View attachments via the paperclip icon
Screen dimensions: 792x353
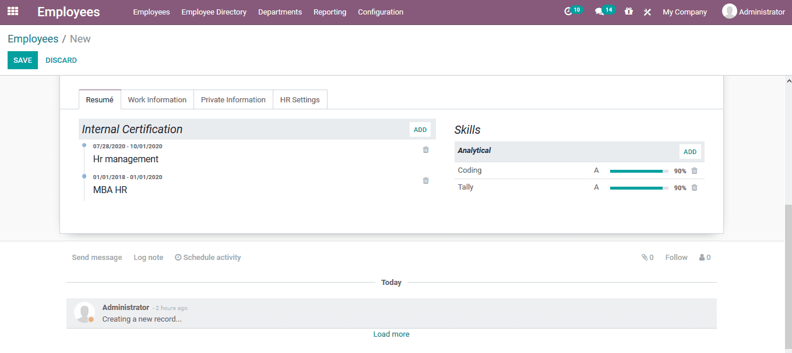tap(643, 256)
